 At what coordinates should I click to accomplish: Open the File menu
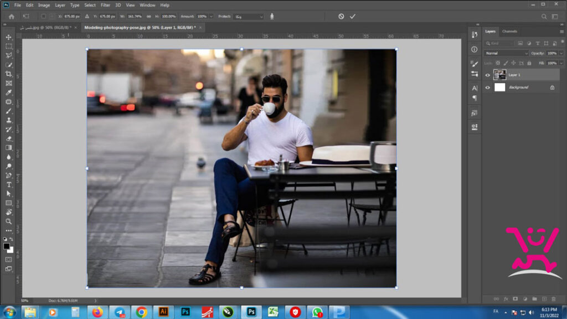[17, 5]
